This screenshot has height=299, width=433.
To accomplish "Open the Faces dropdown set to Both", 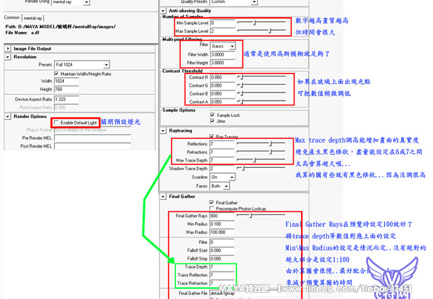I will click(x=220, y=186).
